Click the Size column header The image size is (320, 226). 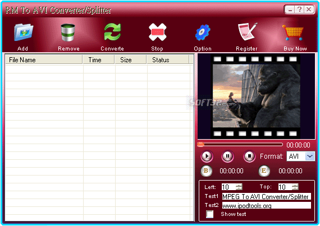tap(131, 59)
